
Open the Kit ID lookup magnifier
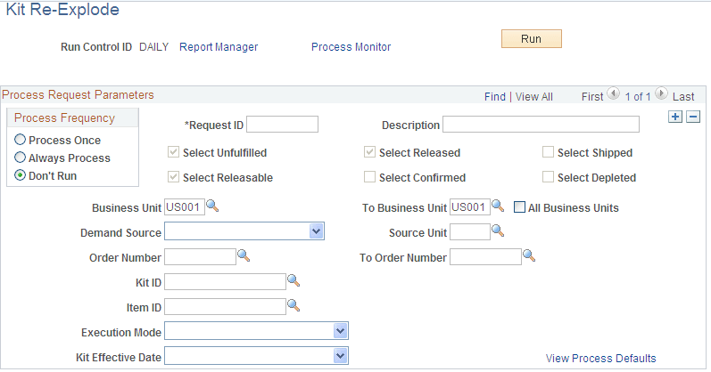tap(293, 281)
